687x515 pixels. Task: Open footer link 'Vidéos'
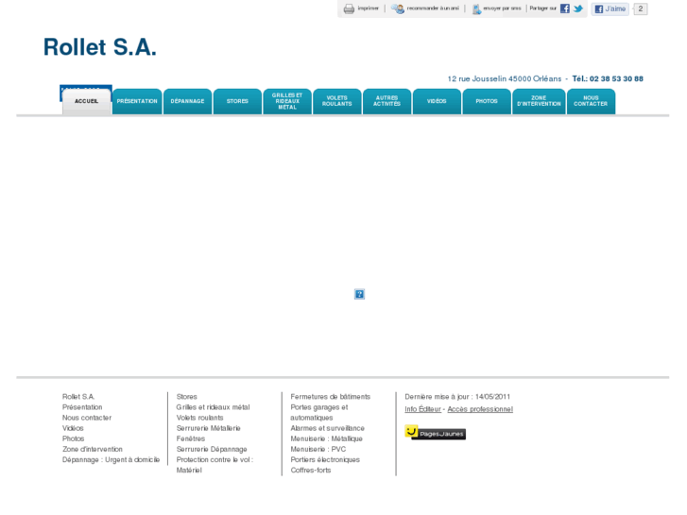[73, 428]
